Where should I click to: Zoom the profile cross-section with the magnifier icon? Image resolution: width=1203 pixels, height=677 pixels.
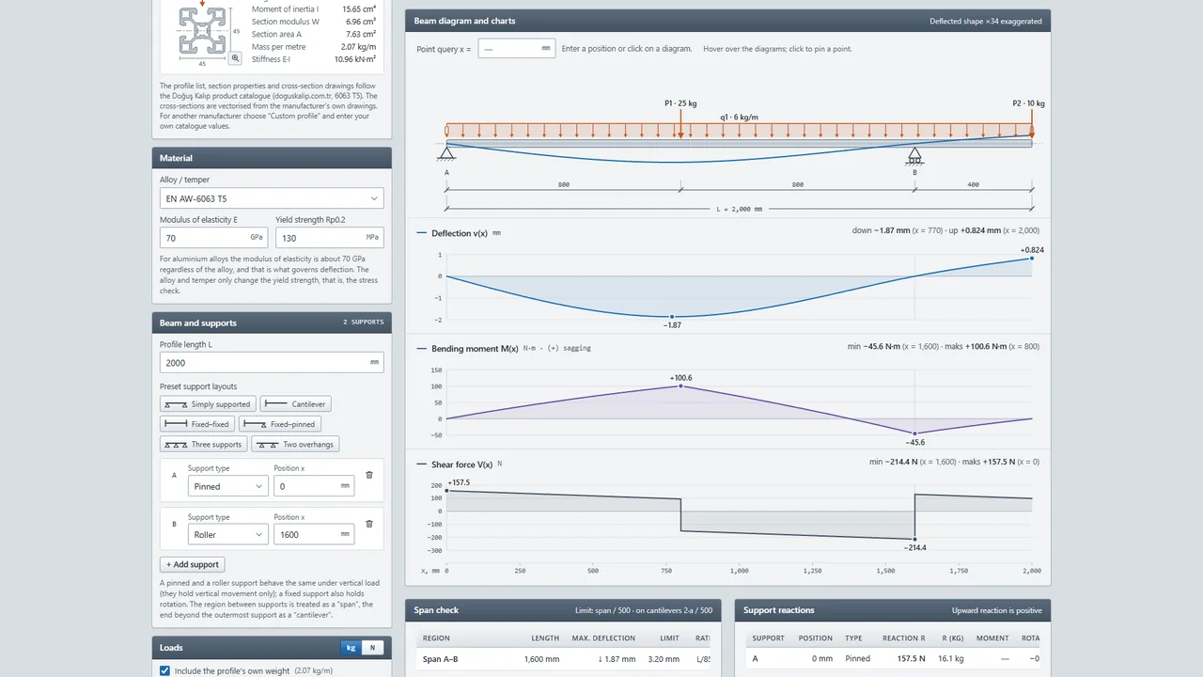tap(235, 58)
